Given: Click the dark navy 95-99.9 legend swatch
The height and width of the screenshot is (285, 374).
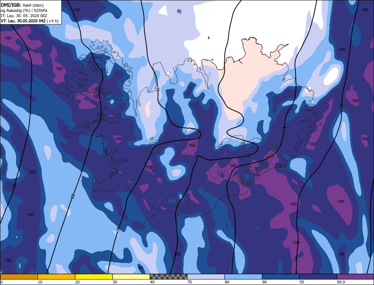Looking at the screenshot, I should [x=318, y=277].
